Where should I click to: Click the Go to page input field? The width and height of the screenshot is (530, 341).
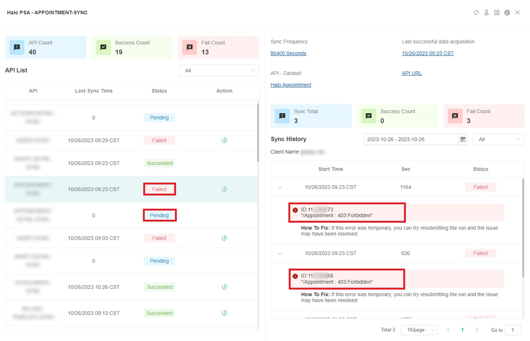pos(512,330)
